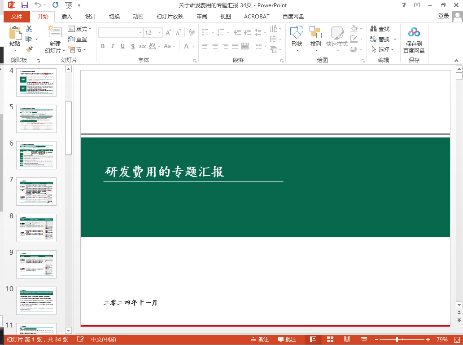
Task: Click the Quick Styles (快速样式) icon
Action: pos(337,32)
